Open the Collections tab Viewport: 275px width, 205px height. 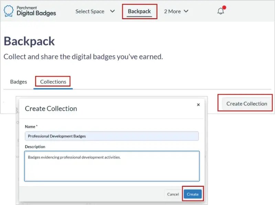click(x=53, y=82)
